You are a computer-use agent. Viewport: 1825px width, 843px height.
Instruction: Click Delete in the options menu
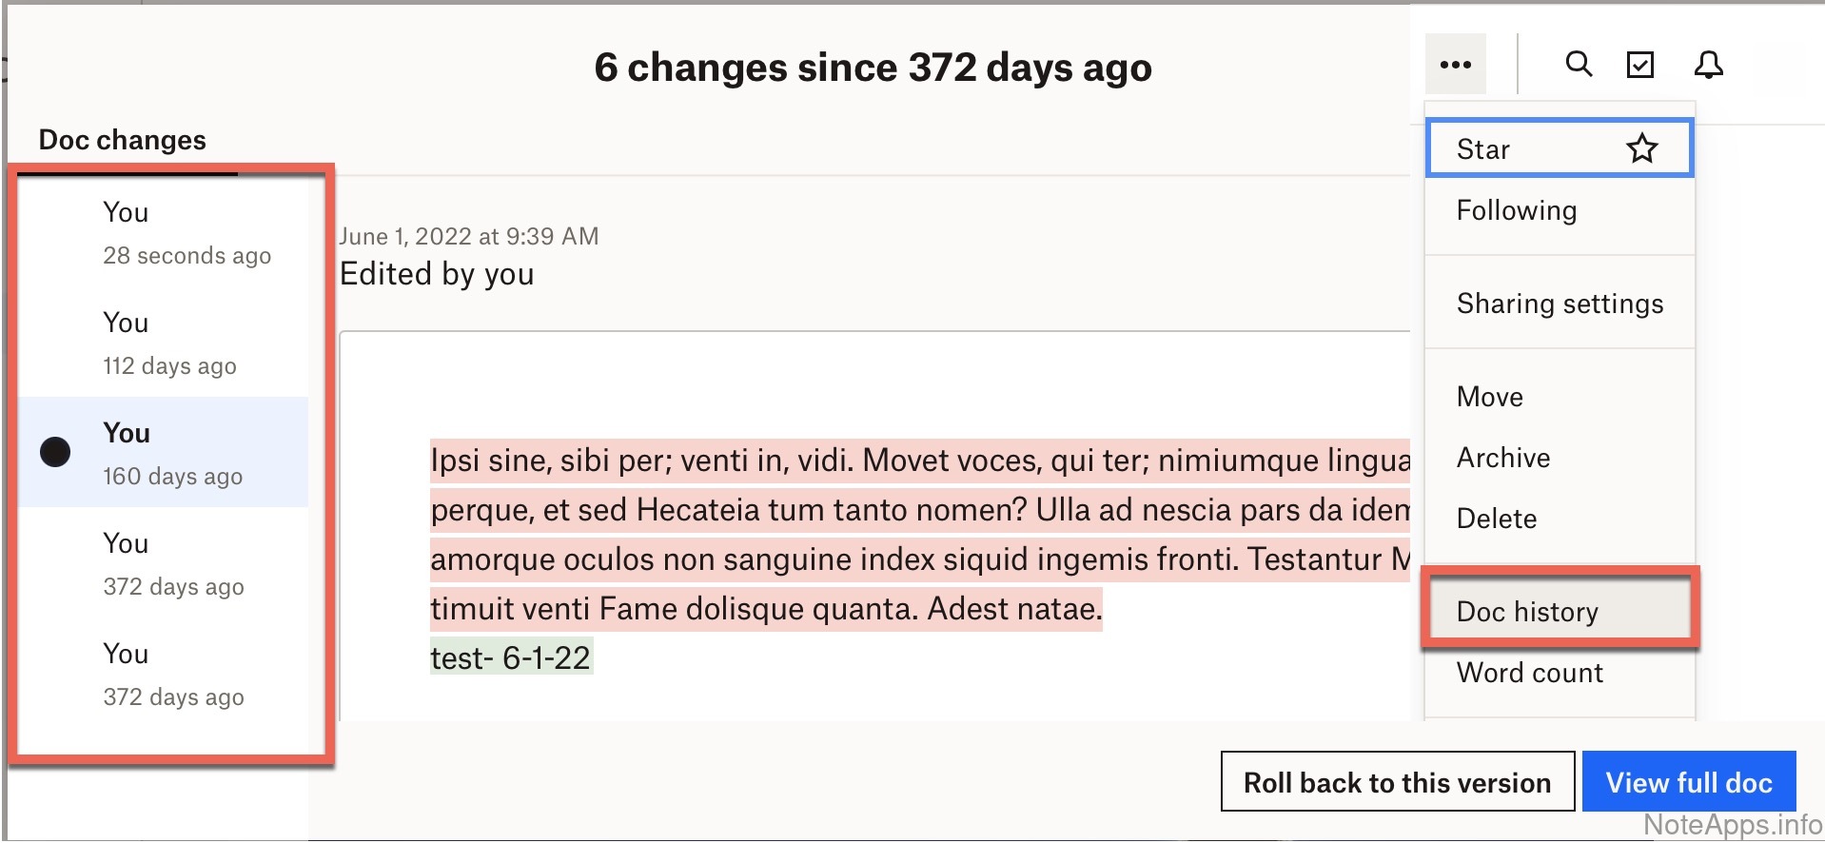[1497, 519]
